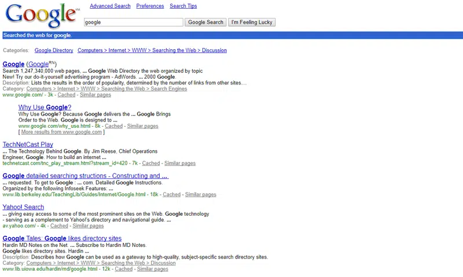
Task: Open Search Tips link
Action: 183,6
